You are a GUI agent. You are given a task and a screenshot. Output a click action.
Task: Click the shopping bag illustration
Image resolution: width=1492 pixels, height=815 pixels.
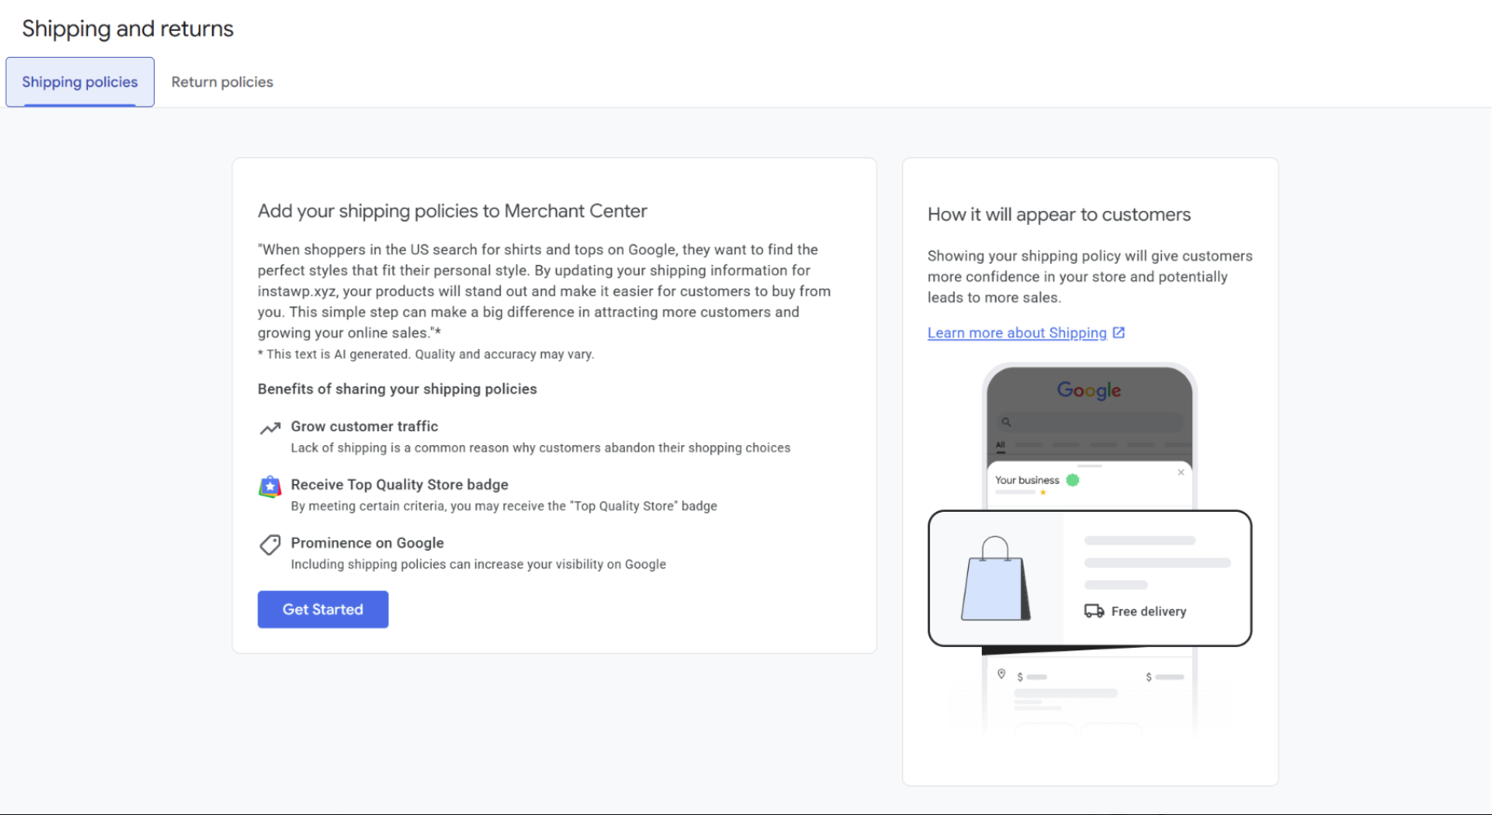point(995,579)
